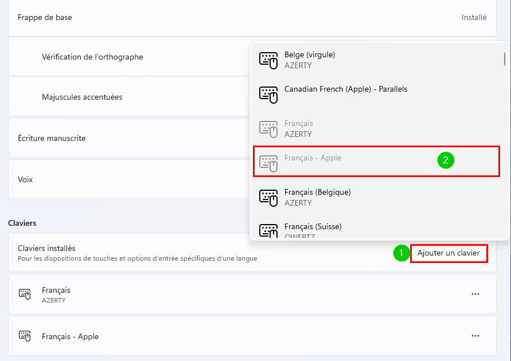Add a keyboard with Ajouter un clavier

tap(448, 253)
